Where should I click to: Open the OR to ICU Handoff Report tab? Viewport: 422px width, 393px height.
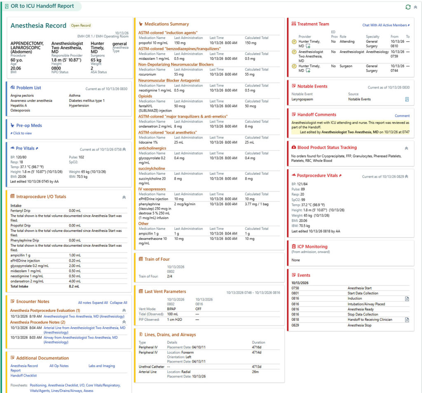click(x=42, y=6)
